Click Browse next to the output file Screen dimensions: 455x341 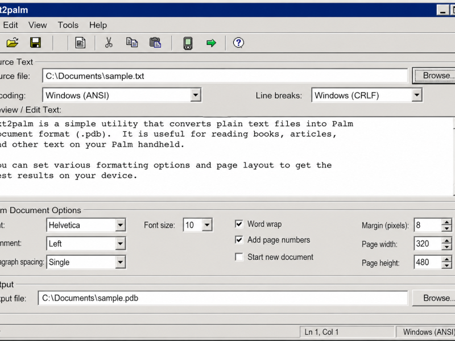[x=435, y=298]
